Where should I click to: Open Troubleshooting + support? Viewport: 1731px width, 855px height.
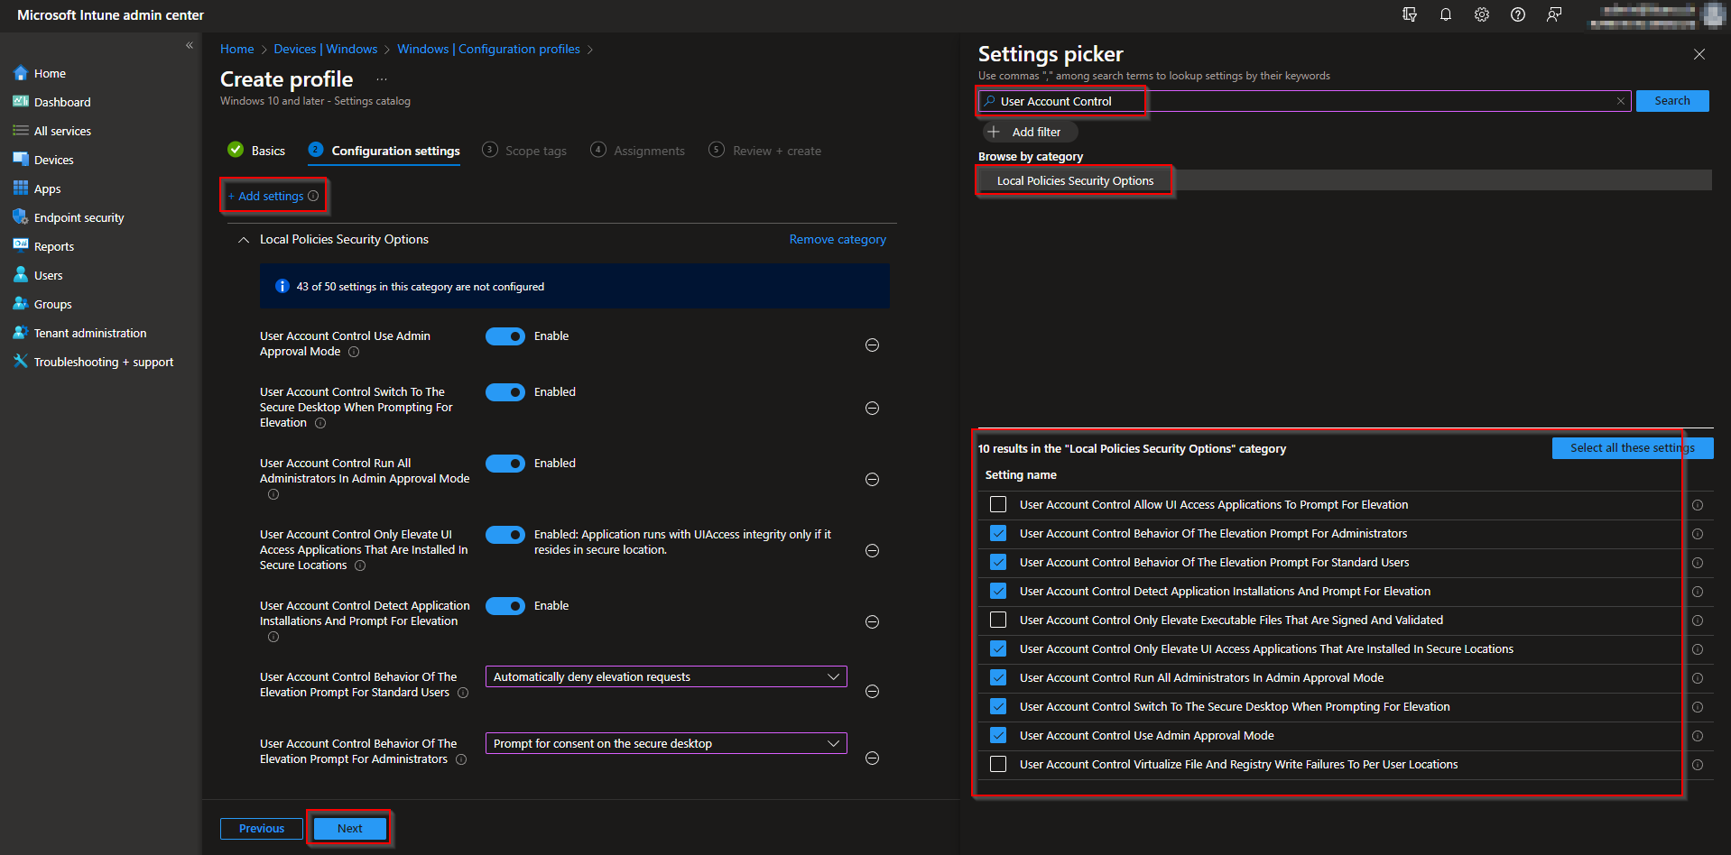(103, 361)
